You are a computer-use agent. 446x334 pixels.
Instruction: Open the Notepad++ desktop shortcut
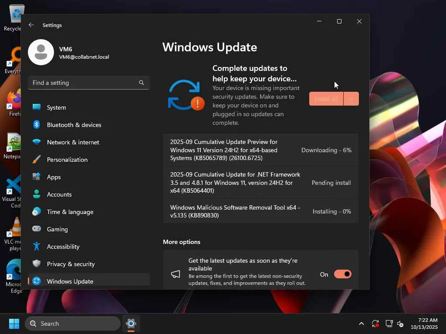point(13,145)
